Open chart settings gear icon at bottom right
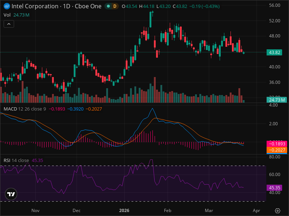 pyautogui.click(x=277, y=211)
